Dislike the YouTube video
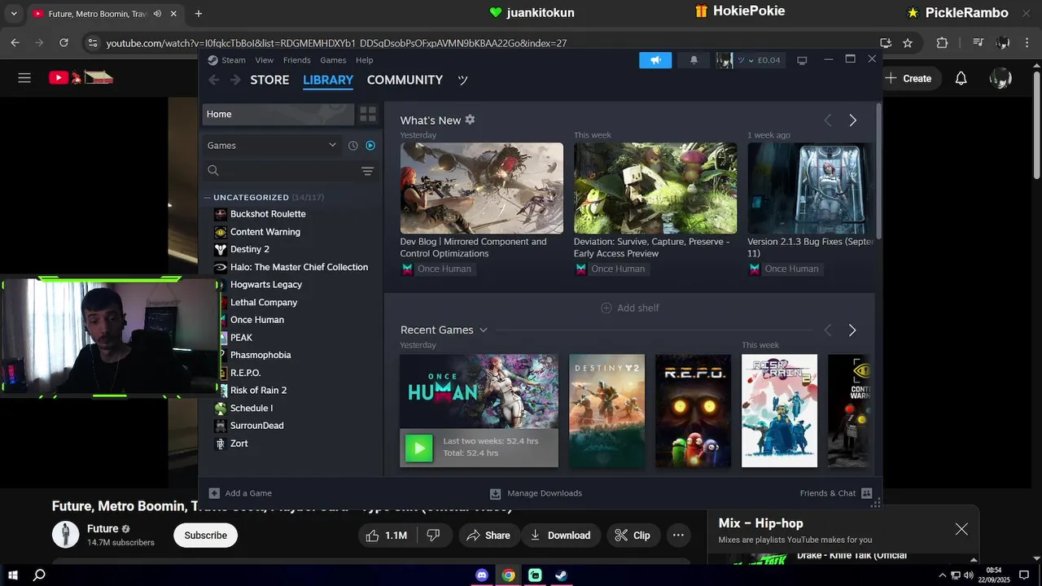 coord(434,536)
